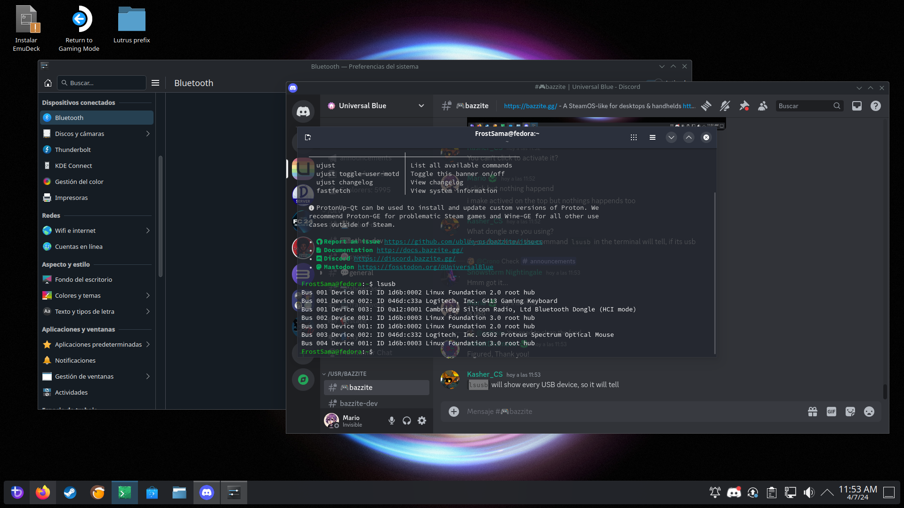Open hamburger menu in System Settings
The width and height of the screenshot is (904, 508).
coord(155,83)
